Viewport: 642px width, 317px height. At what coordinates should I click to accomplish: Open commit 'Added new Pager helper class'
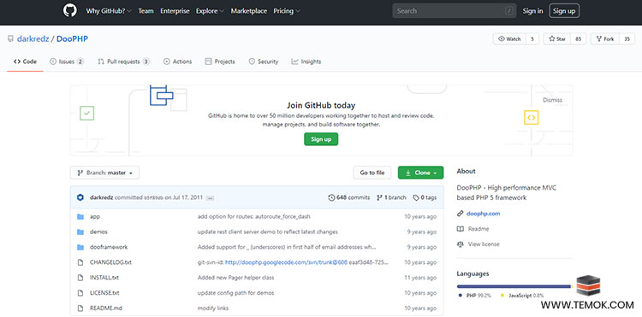coord(236,278)
